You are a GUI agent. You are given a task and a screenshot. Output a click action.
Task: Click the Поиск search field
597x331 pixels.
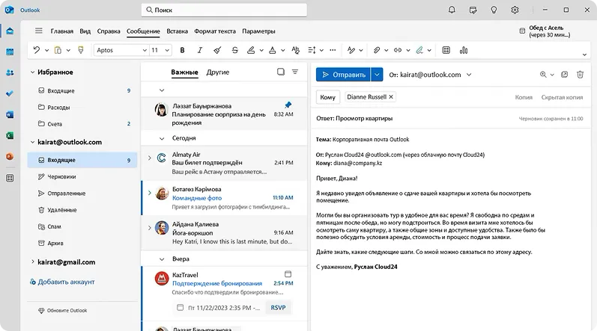224,10
